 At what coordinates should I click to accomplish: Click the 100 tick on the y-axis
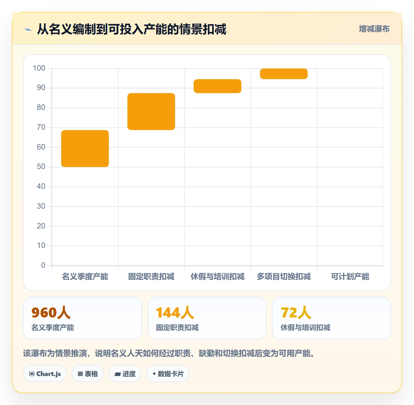pyautogui.click(x=39, y=68)
